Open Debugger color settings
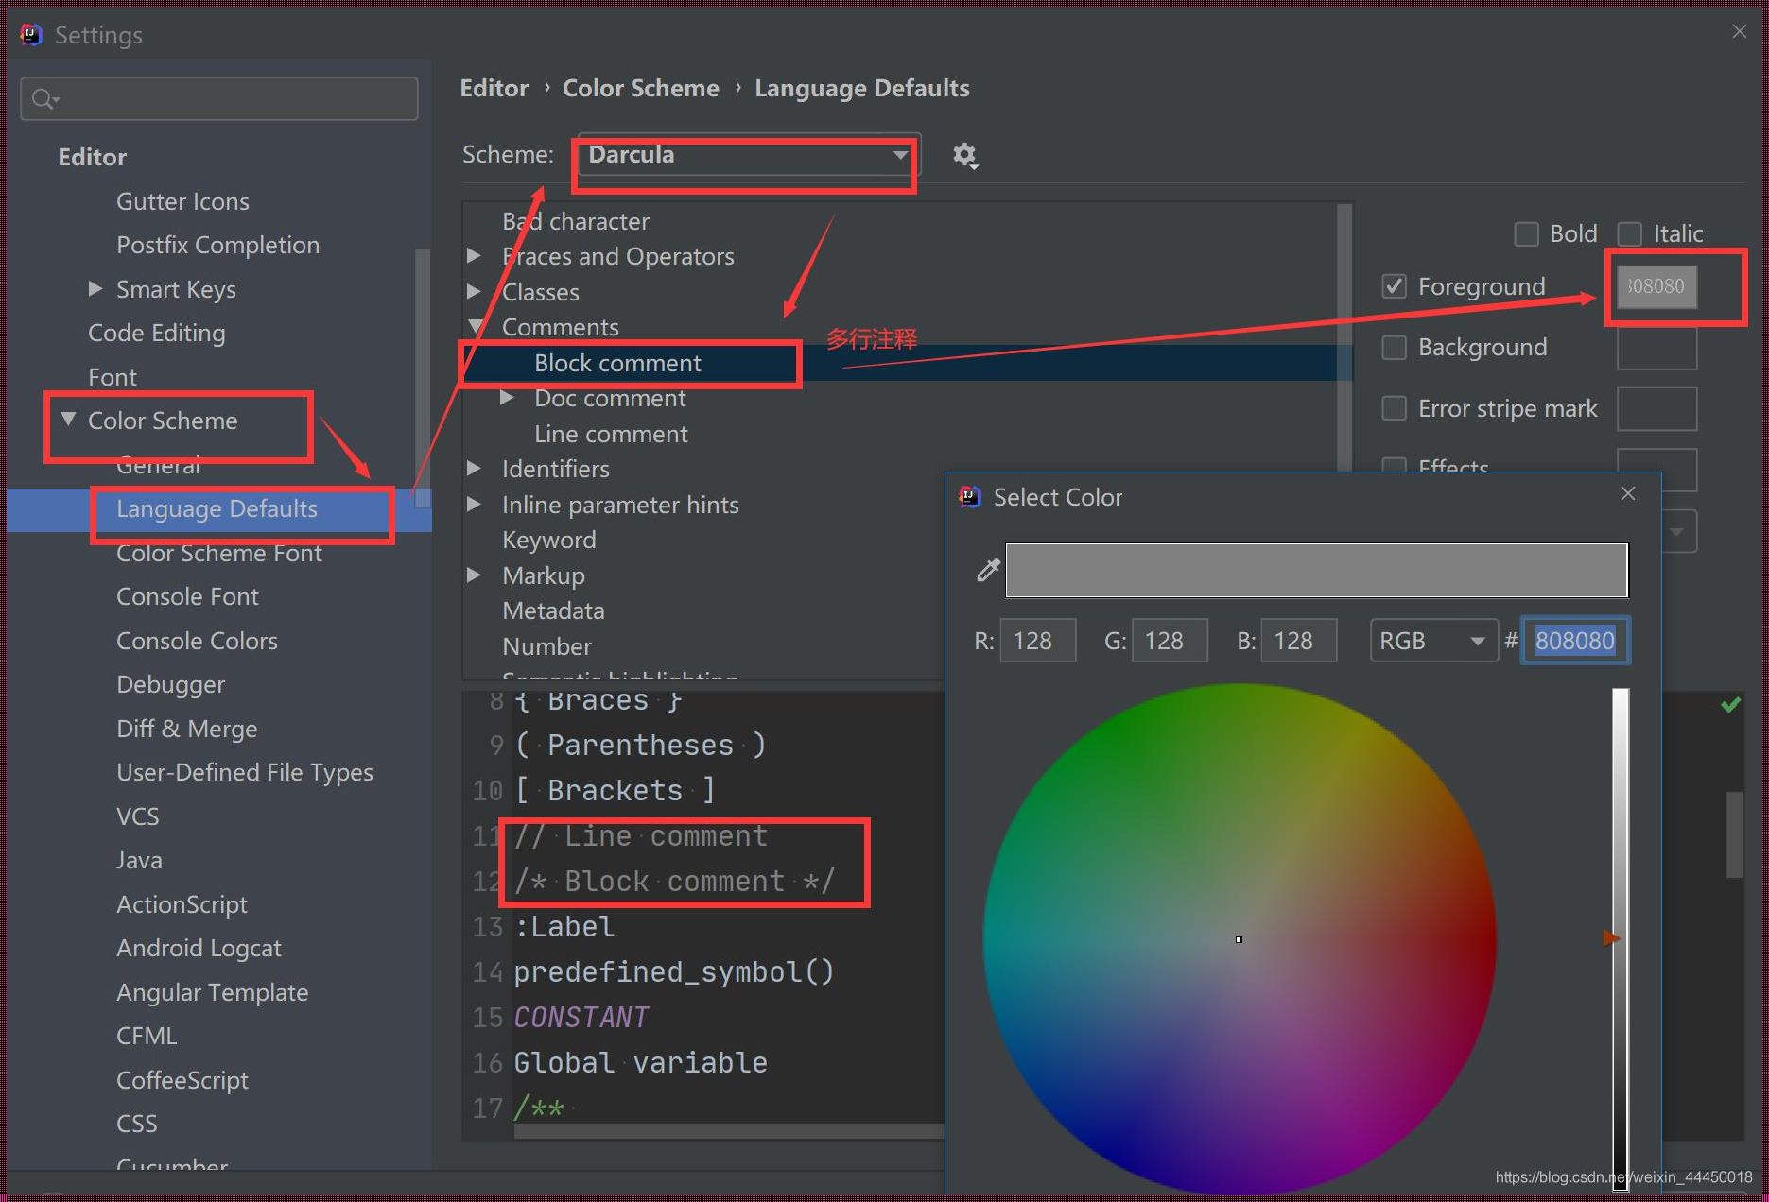The height and width of the screenshot is (1202, 1769). pos(170,684)
